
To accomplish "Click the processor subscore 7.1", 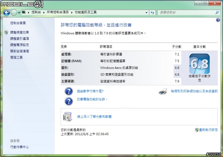I will tap(177, 54).
